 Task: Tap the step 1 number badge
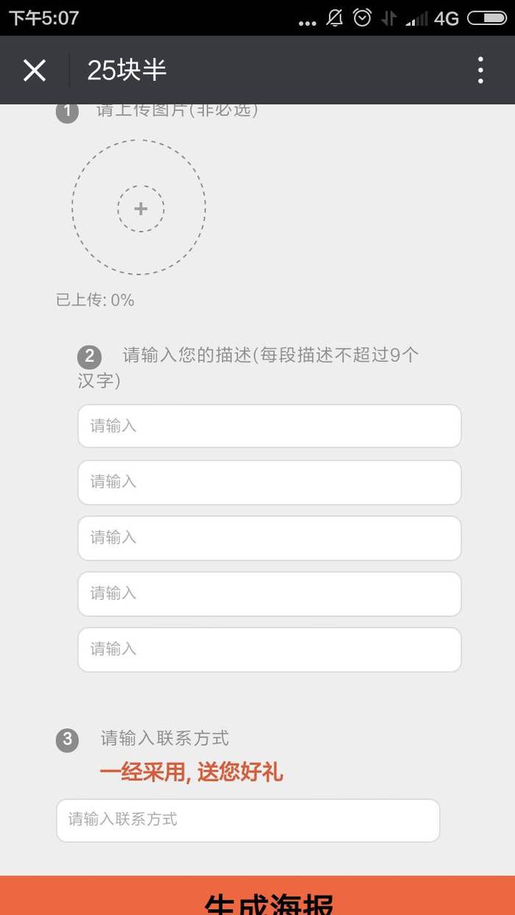pos(67,112)
